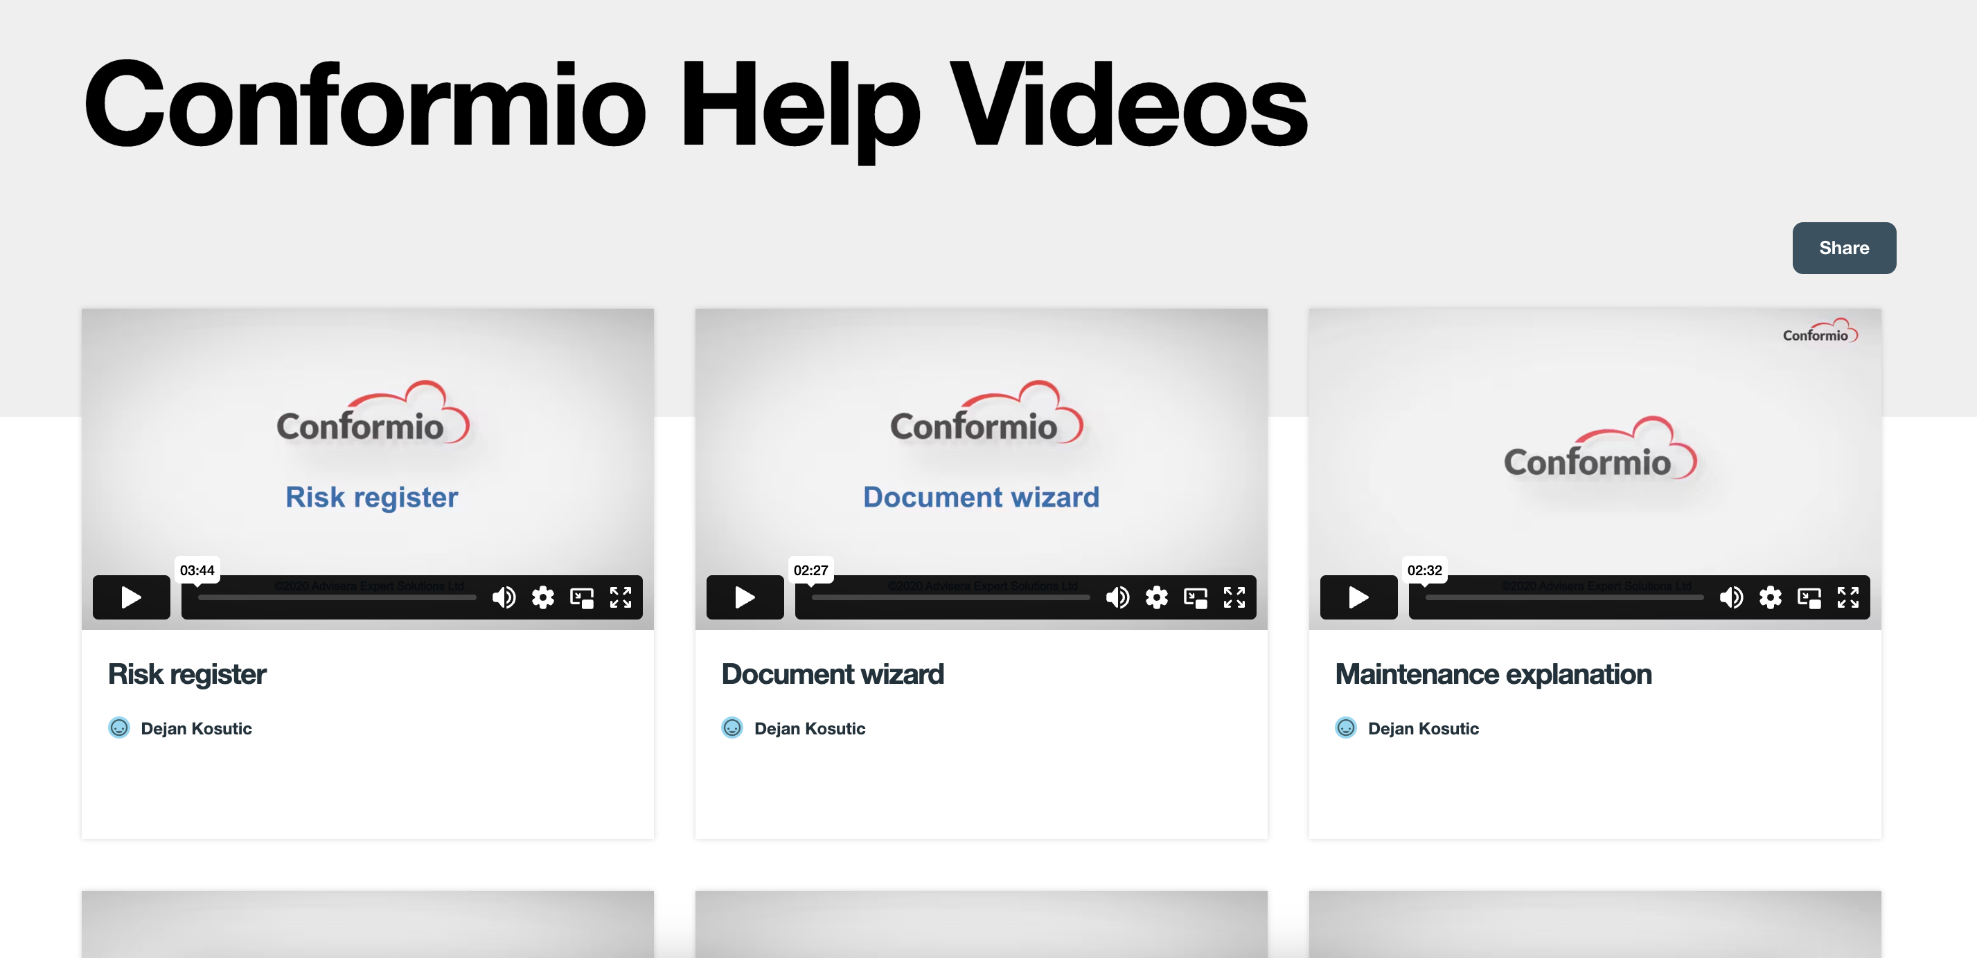This screenshot has width=1977, height=958.
Task: Toggle picture-in-picture on the Risk register video
Action: (x=581, y=597)
